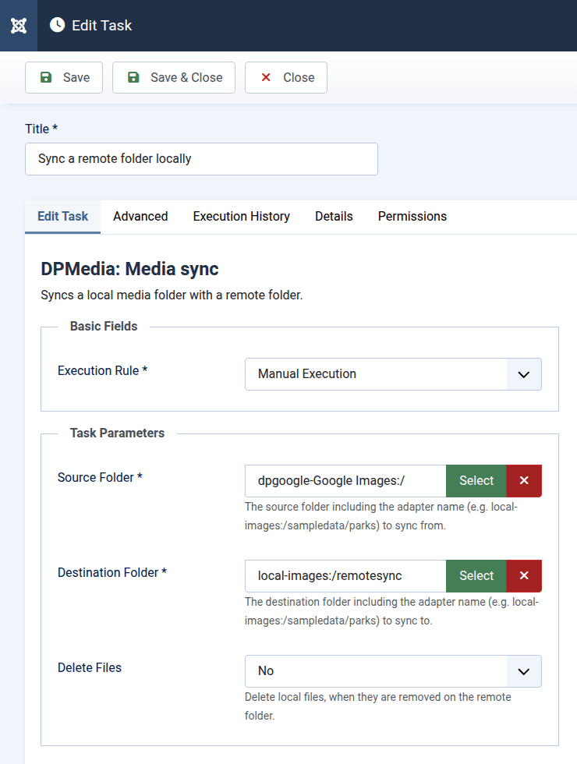Go to the Details tab

334,216
